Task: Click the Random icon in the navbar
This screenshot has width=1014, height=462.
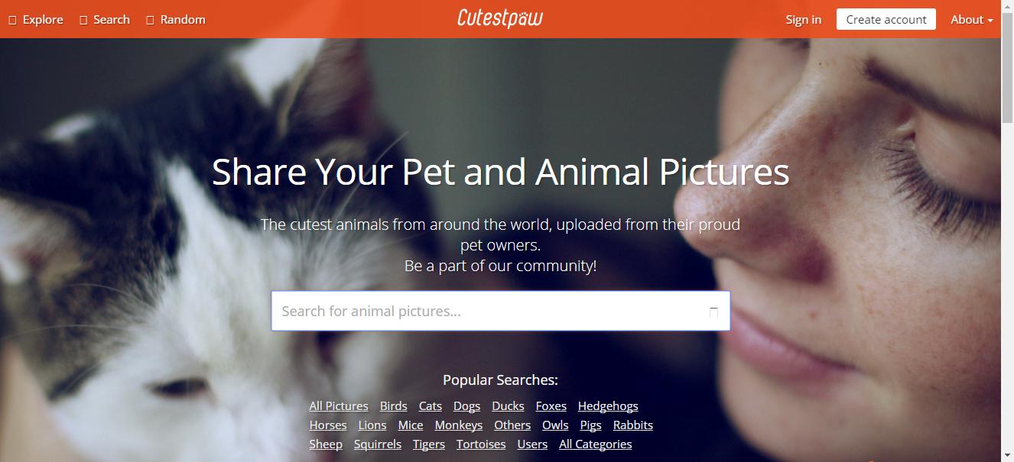Action: pyautogui.click(x=150, y=20)
